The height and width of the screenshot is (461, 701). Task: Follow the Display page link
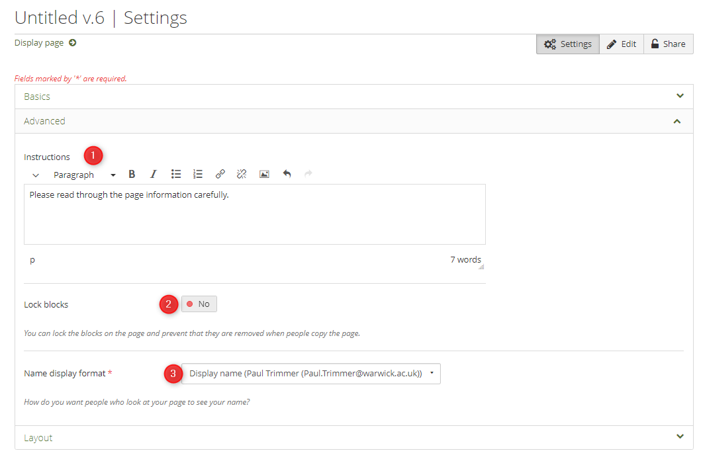tap(45, 43)
